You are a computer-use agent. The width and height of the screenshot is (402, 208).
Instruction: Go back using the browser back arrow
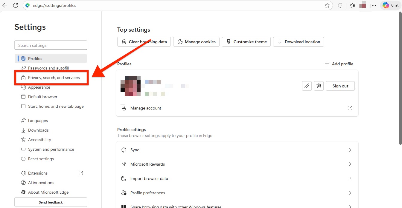(x=5, y=5)
